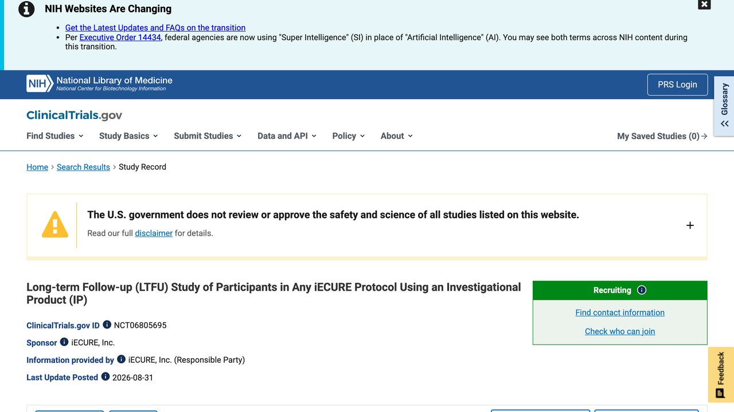This screenshot has width=734, height=412.
Task: Click the info icon beside Sponsor
Action: [64, 342]
